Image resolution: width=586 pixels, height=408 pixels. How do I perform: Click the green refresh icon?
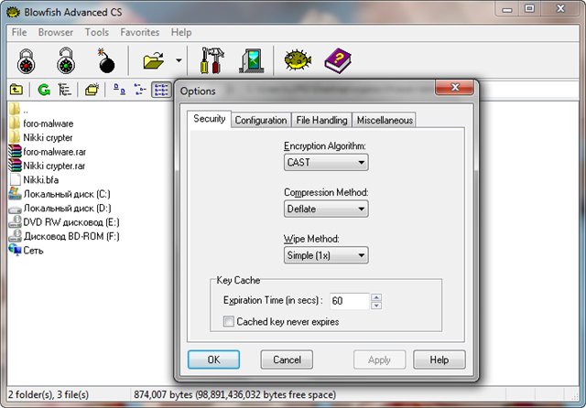point(44,90)
